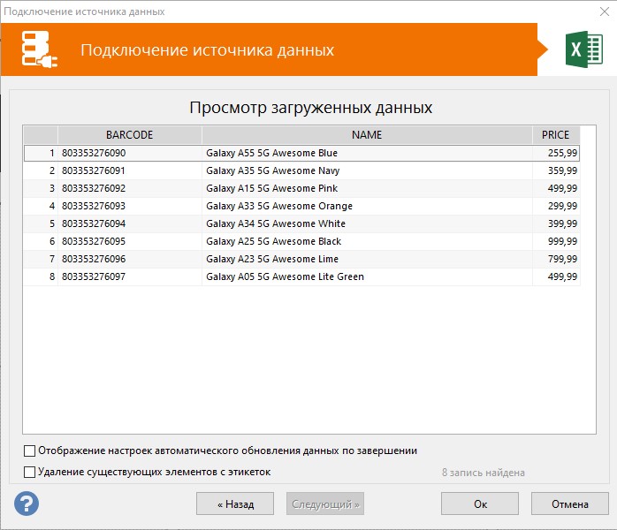Select Galaxy A23 5G Awesome Lime row
Image resolution: width=617 pixels, height=530 pixels.
tap(271, 259)
